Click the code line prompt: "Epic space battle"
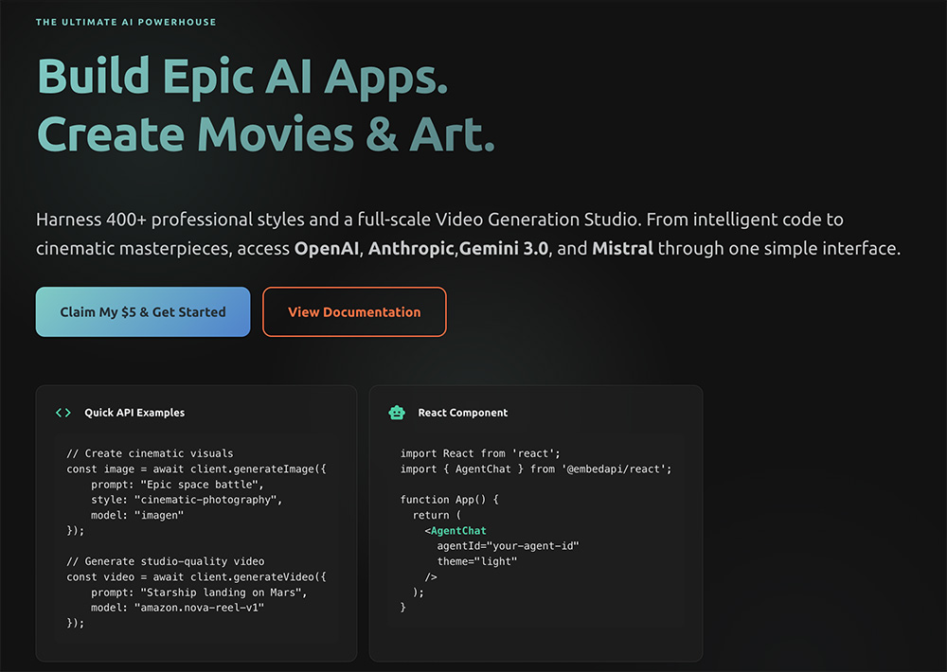 (x=178, y=485)
